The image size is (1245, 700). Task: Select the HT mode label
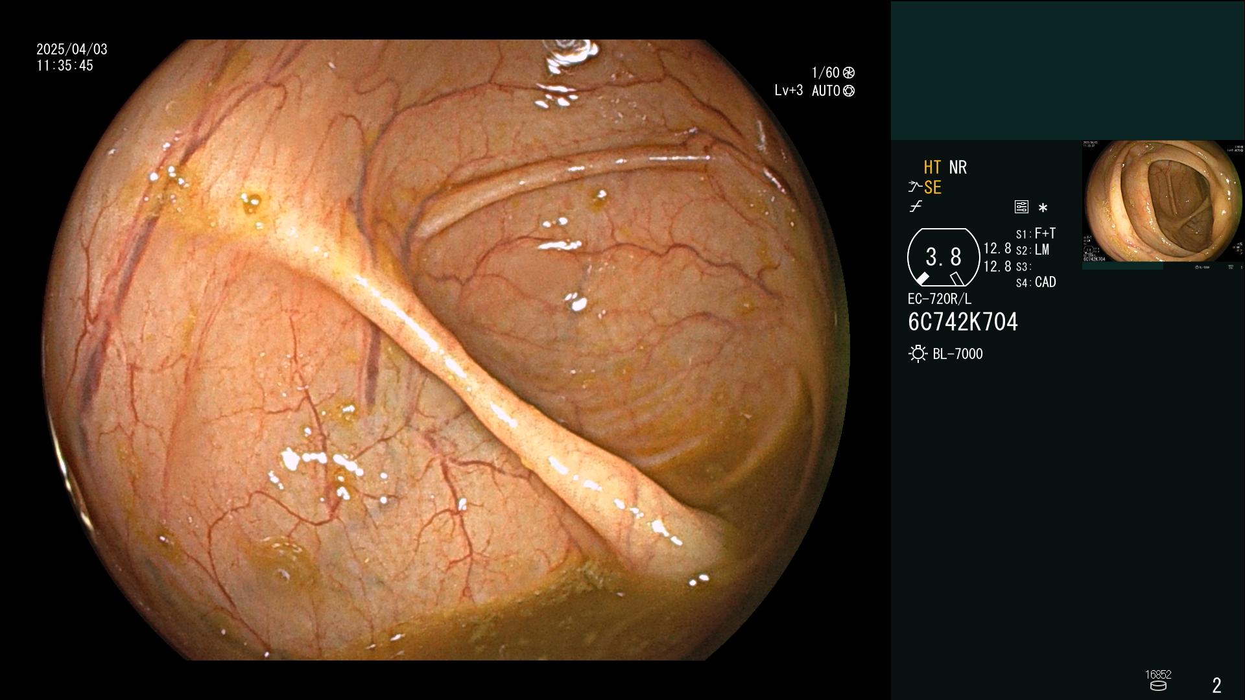pyautogui.click(x=932, y=168)
